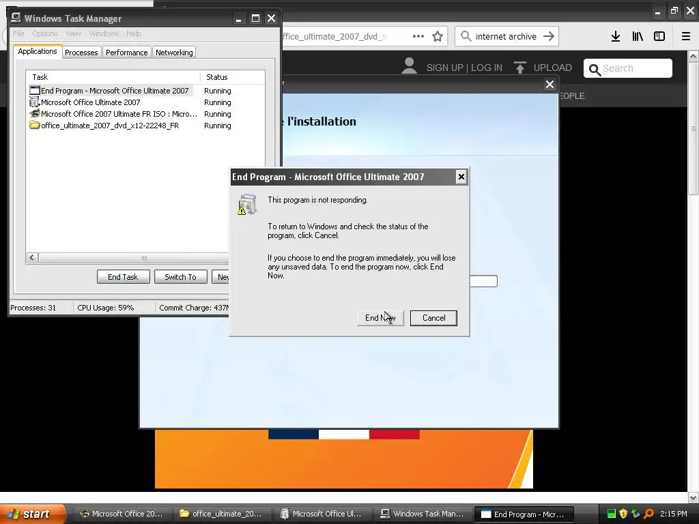Viewport: 699px width, 524px height.
Task: Toggle the browser sidebar icon
Action: point(659,36)
